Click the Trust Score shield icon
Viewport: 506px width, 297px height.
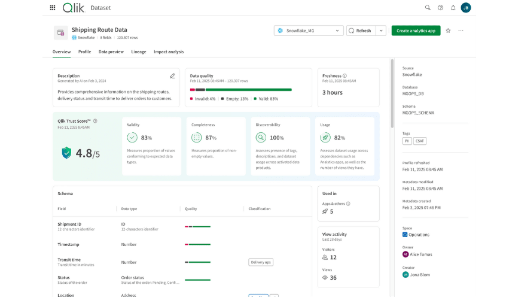tap(66, 153)
